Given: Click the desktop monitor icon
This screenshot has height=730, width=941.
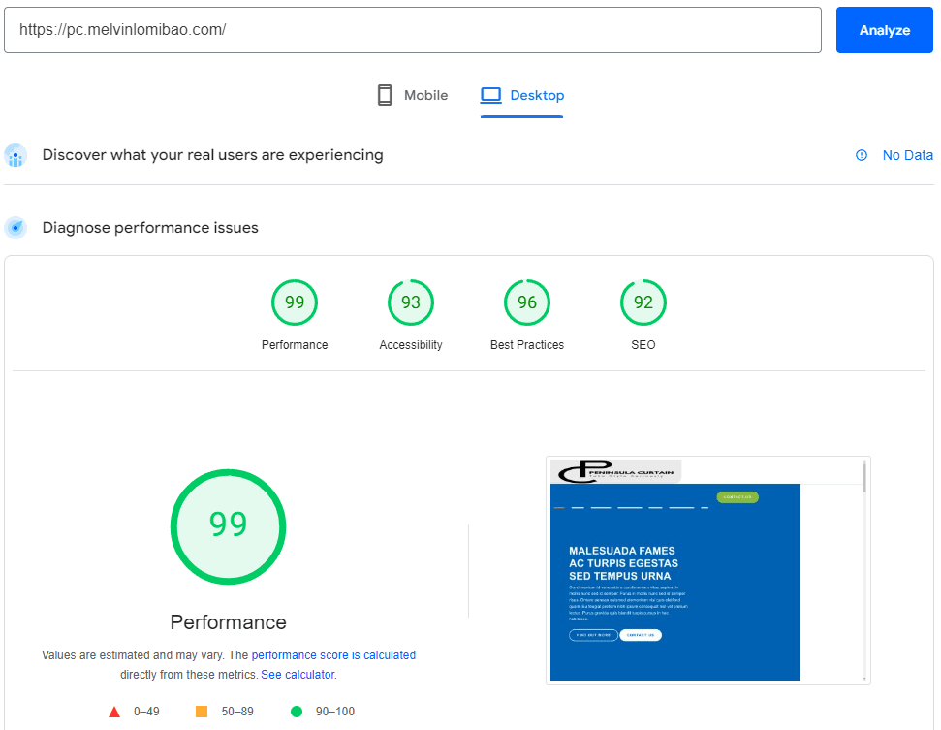Looking at the screenshot, I should (x=491, y=95).
